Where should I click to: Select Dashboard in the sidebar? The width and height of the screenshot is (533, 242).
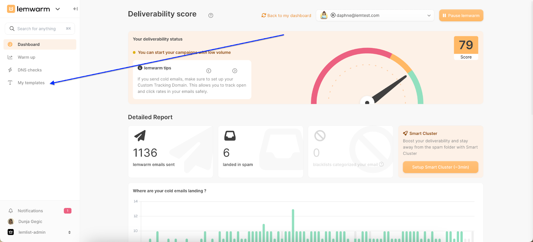coord(29,44)
